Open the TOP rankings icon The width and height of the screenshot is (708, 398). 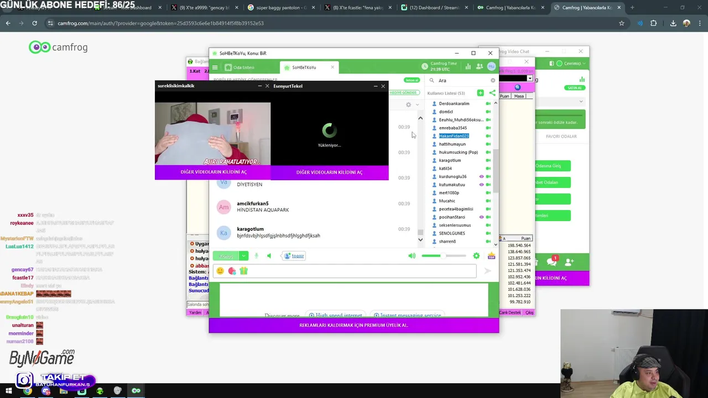coord(491,256)
